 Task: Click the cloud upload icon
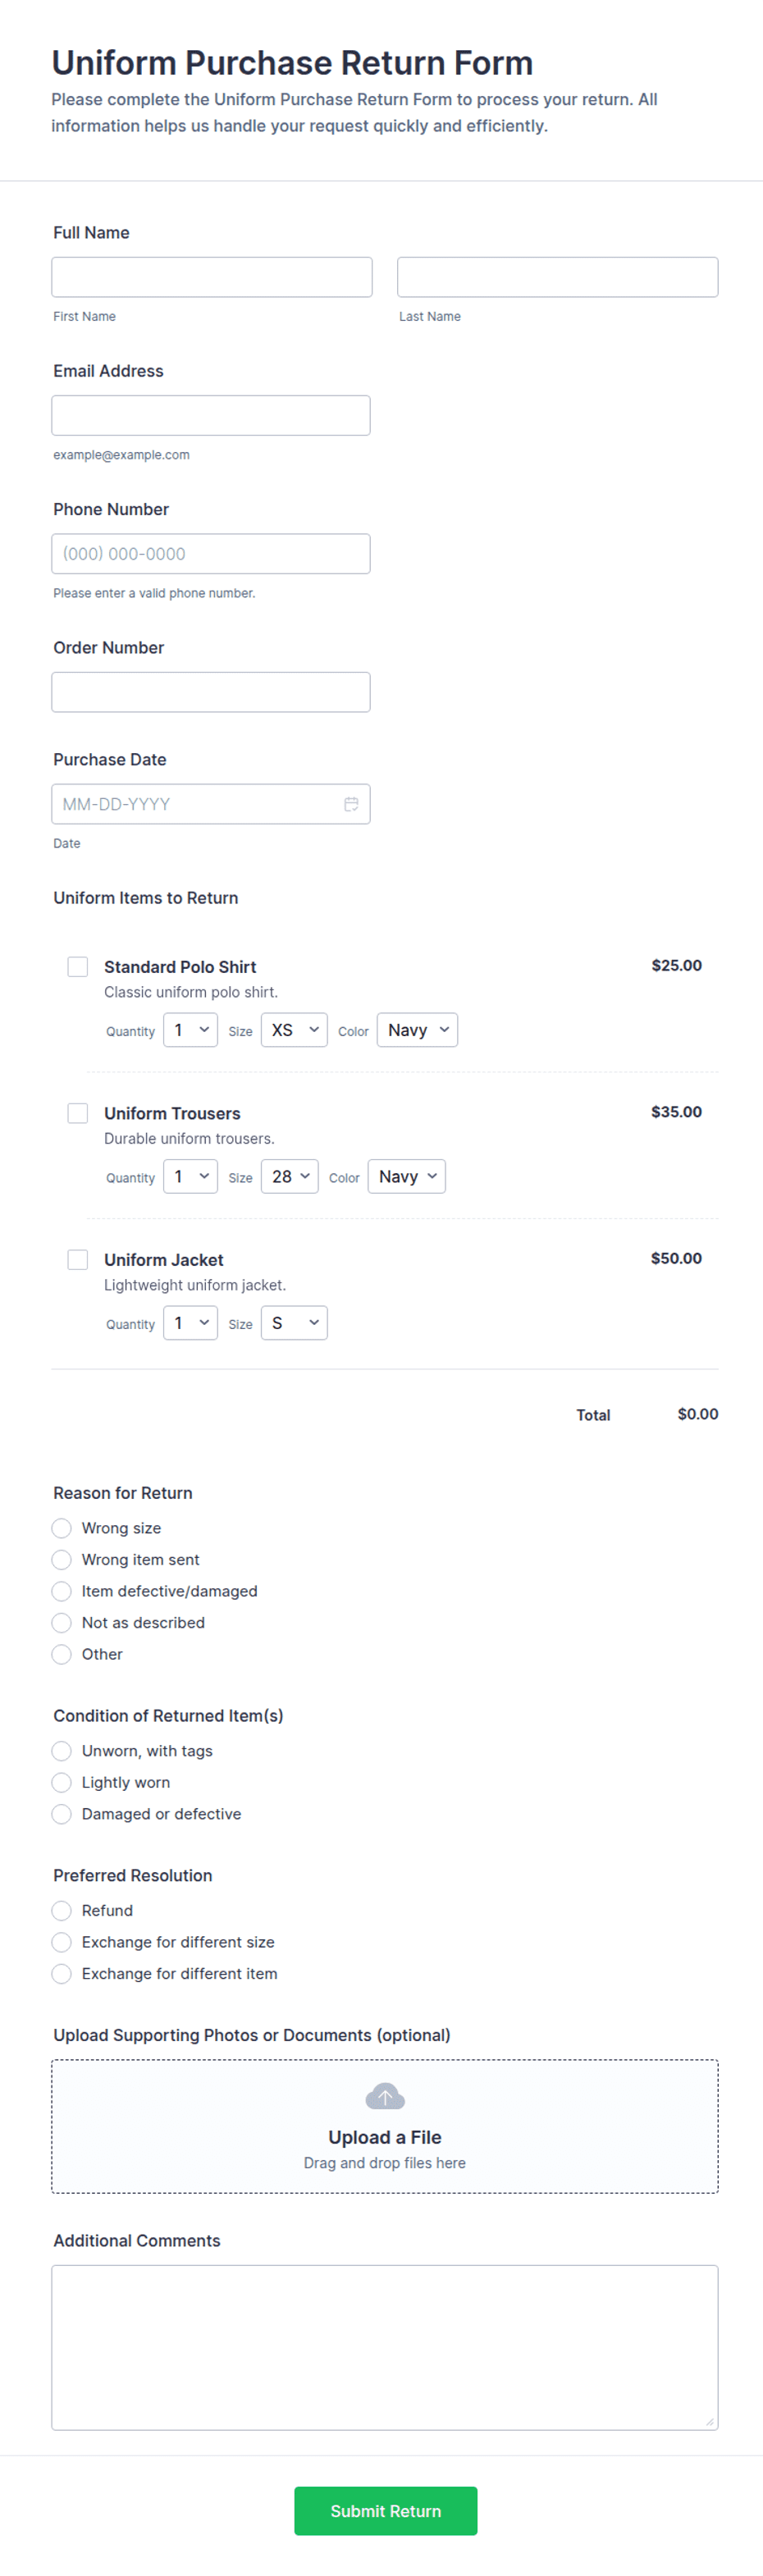point(385,2096)
